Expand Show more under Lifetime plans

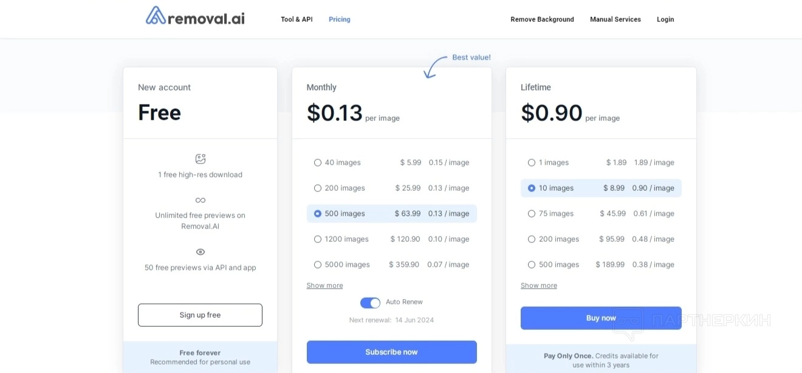point(538,286)
